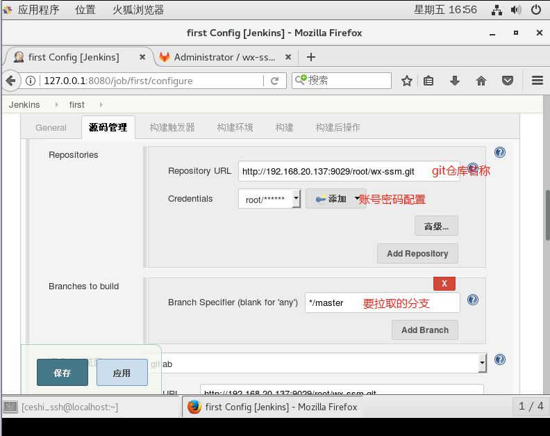
Task: Save page to Pocket icon
Action: click(508, 81)
